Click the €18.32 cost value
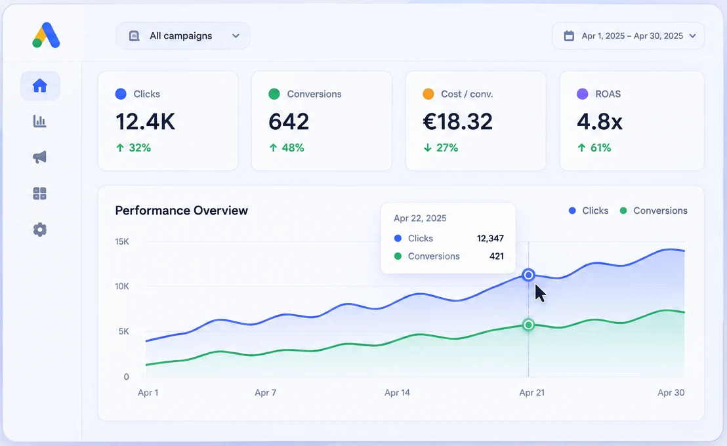727x446 pixels. pyautogui.click(x=457, y=121)
